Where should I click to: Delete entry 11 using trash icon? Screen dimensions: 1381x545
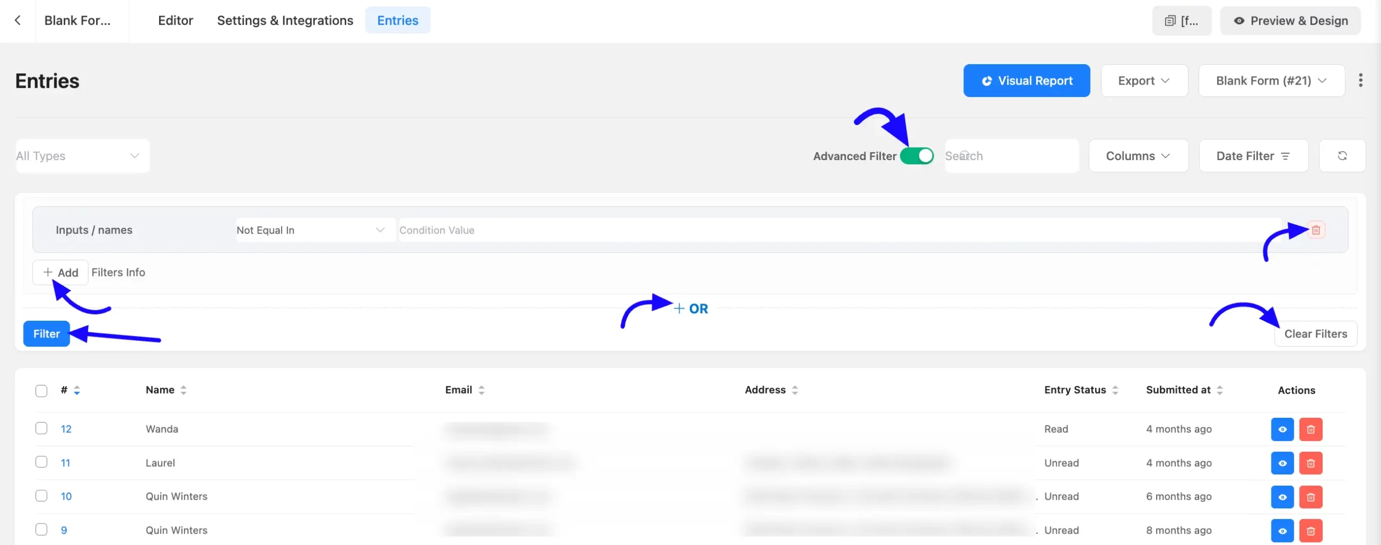(x=1310, y=463)
